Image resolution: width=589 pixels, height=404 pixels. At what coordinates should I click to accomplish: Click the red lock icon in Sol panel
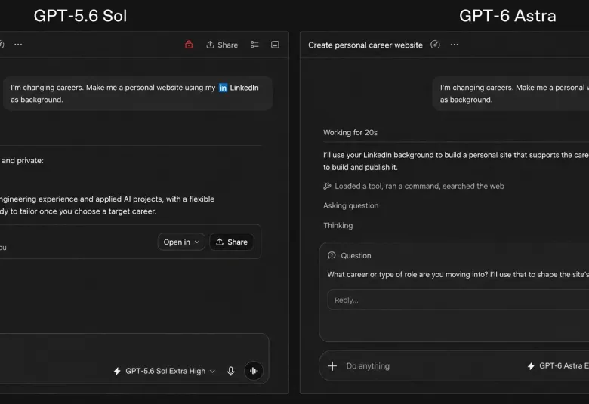pyautogui.click(x=189, y=45)
